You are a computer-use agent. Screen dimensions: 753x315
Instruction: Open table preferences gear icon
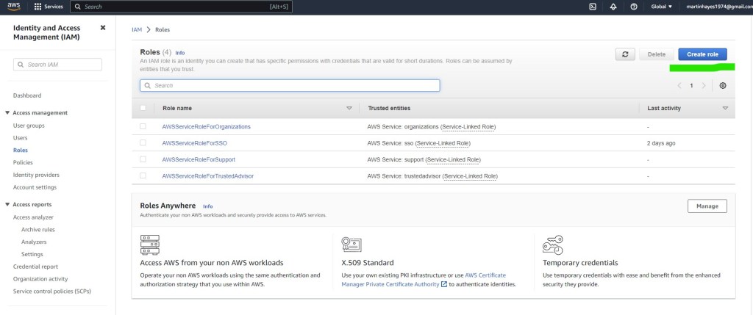[x=723, y=86]
